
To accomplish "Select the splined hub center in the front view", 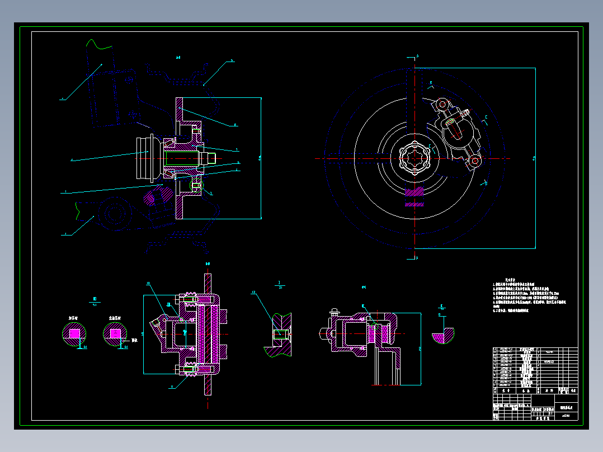I will (414, 158).
